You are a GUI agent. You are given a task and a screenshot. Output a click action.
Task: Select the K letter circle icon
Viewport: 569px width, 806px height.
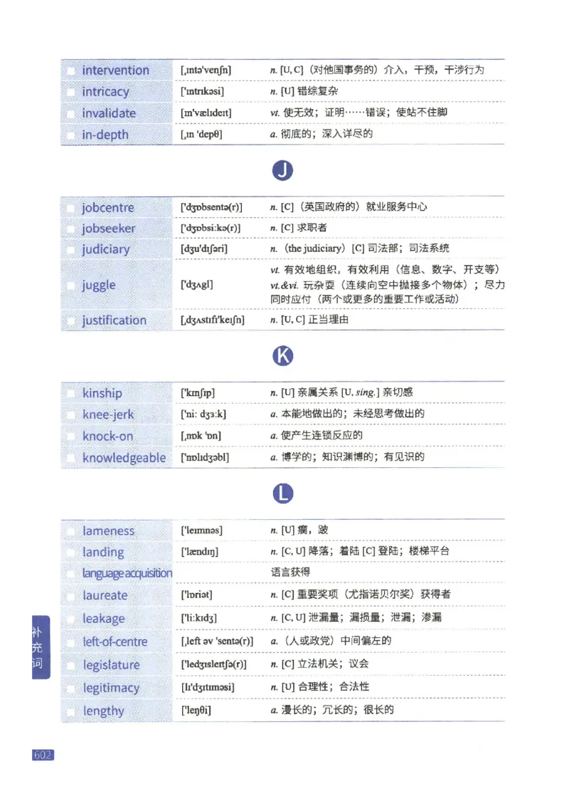point(283,356)
